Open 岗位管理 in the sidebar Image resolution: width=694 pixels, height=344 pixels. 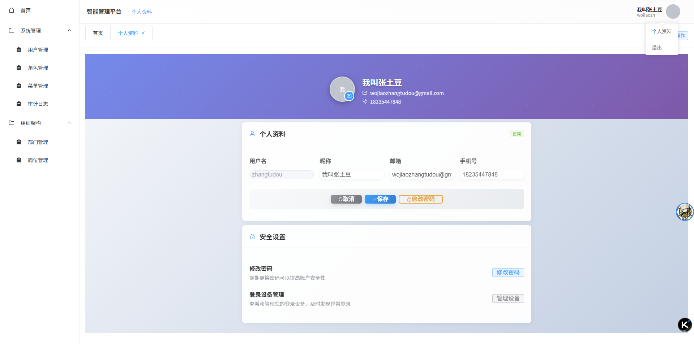(38, 160)
